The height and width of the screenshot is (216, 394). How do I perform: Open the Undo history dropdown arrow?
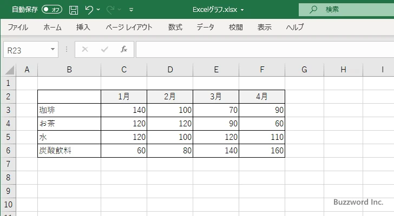click(100, 10)
